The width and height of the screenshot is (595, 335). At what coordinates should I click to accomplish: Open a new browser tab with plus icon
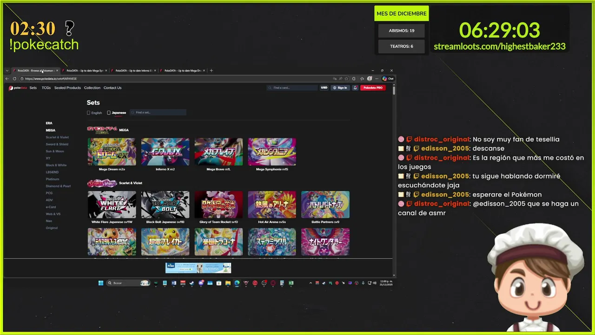(x=211, y=71)
